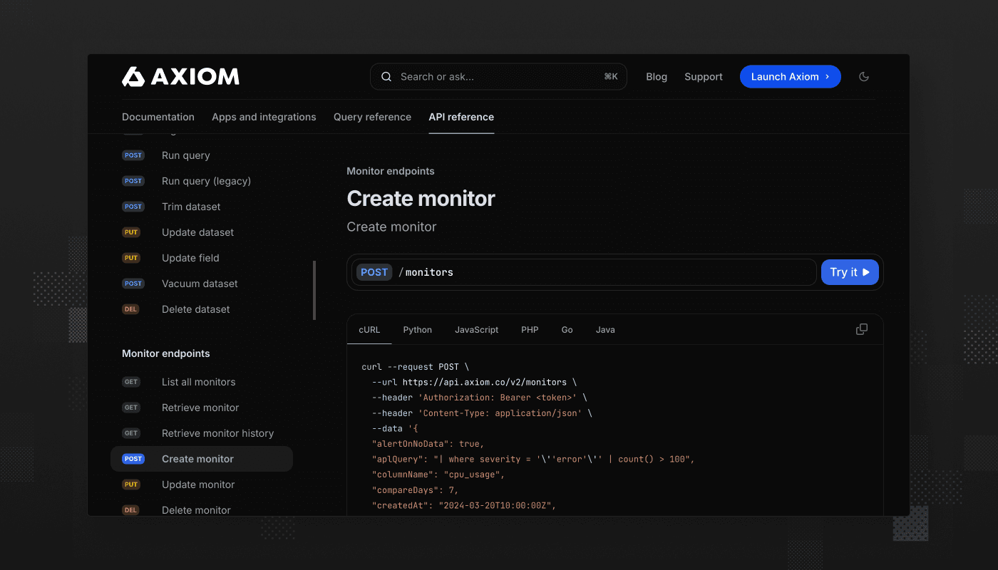
Task: Click the GET badge beside List all monitors
Action: point(131,382)
